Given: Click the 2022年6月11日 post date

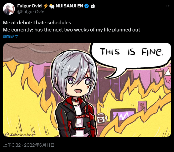Looking at the screenshot, I should (x=39, y=145).
